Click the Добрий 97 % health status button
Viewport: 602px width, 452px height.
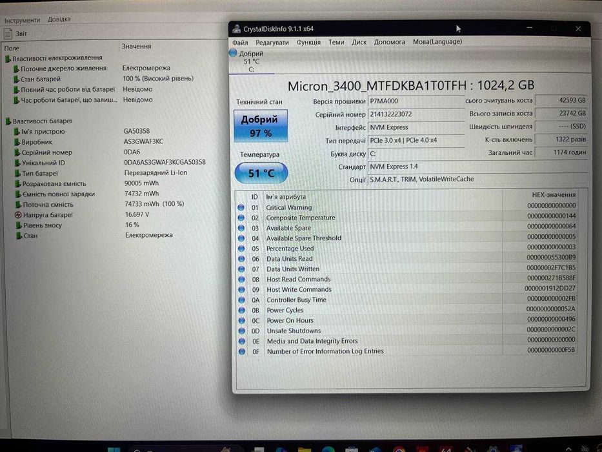[261, 126]
